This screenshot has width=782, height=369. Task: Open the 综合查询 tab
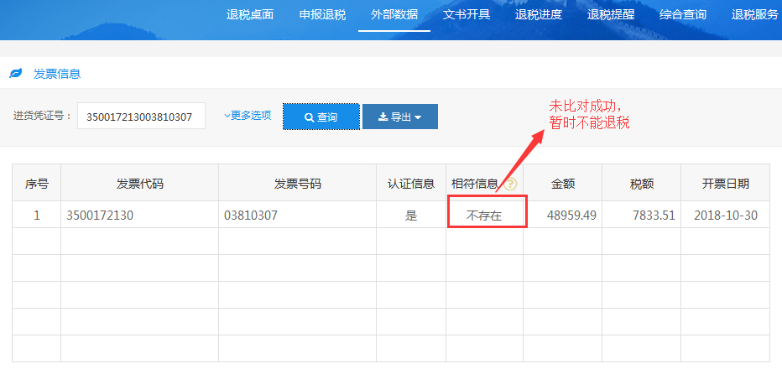pyautogui.click(x=683, y=14)
